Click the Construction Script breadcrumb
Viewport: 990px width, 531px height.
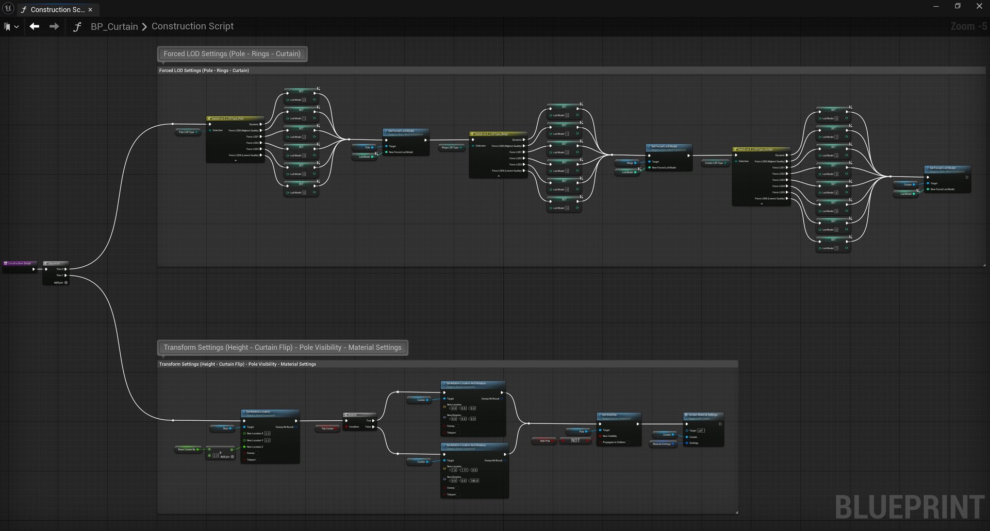coord(192,26)
